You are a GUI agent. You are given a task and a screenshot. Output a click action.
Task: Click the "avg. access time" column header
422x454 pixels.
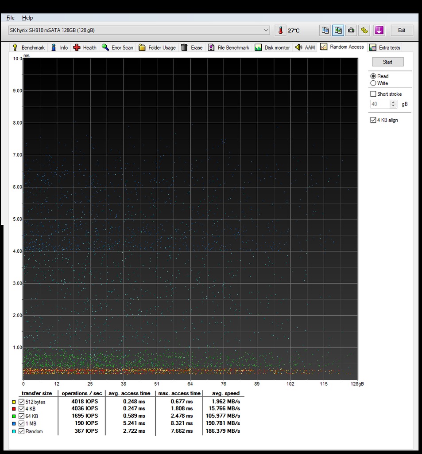(129, 393)
